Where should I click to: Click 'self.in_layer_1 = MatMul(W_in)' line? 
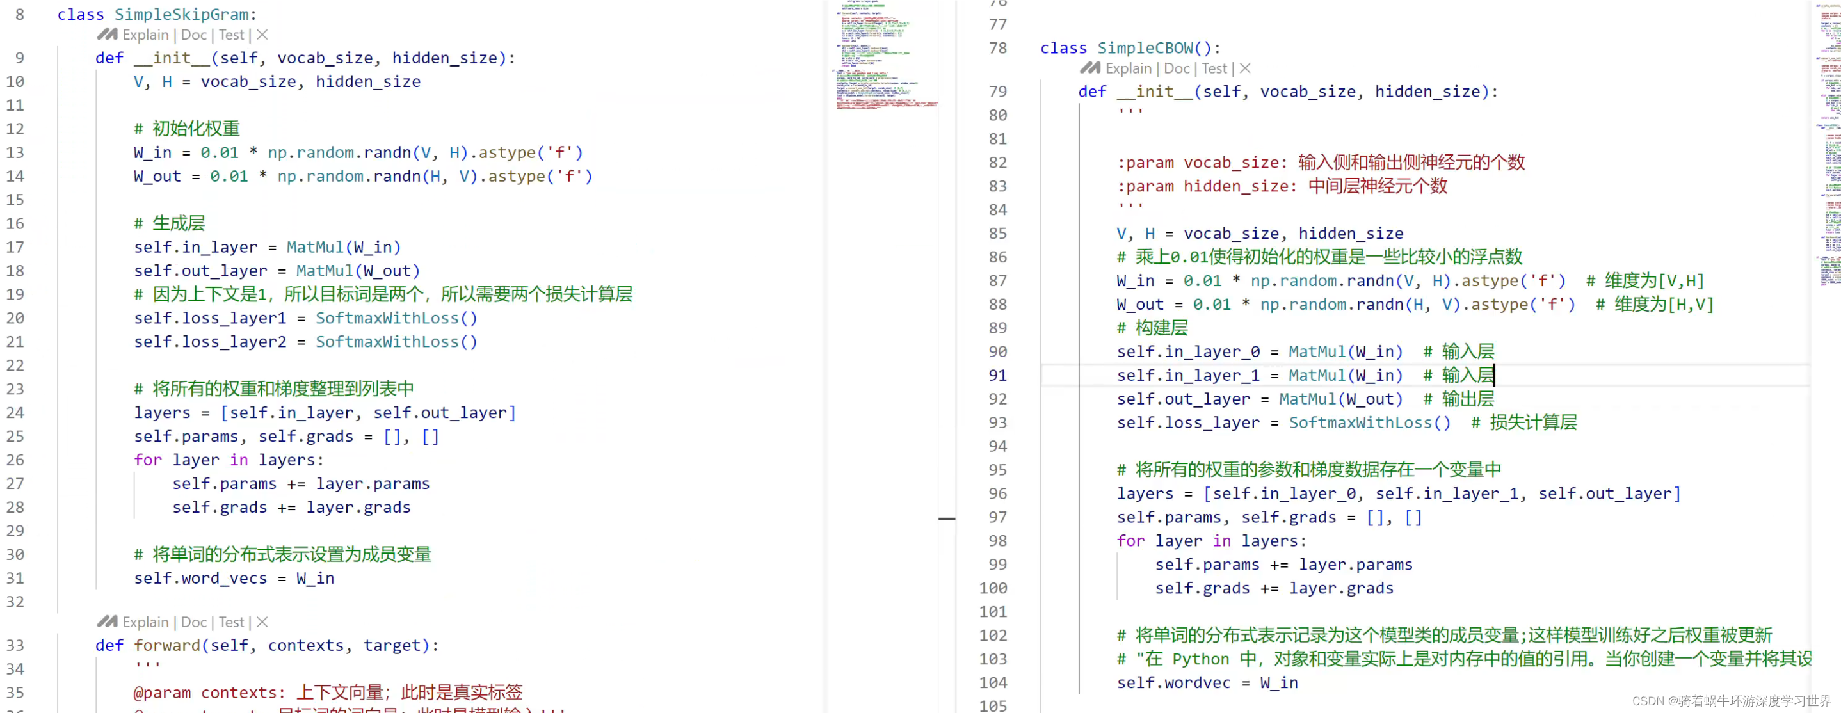click(x=1259, y=376)
